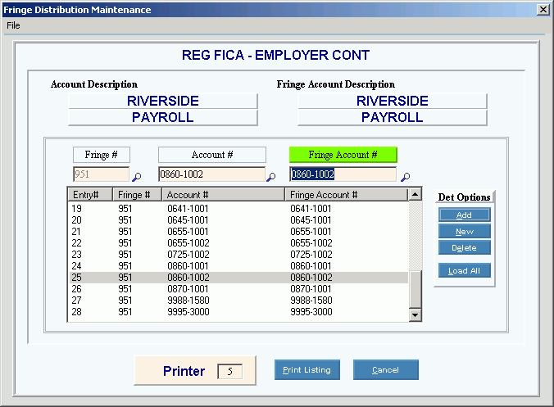Select entry 22 with account 0655-1002

[238, 243]
